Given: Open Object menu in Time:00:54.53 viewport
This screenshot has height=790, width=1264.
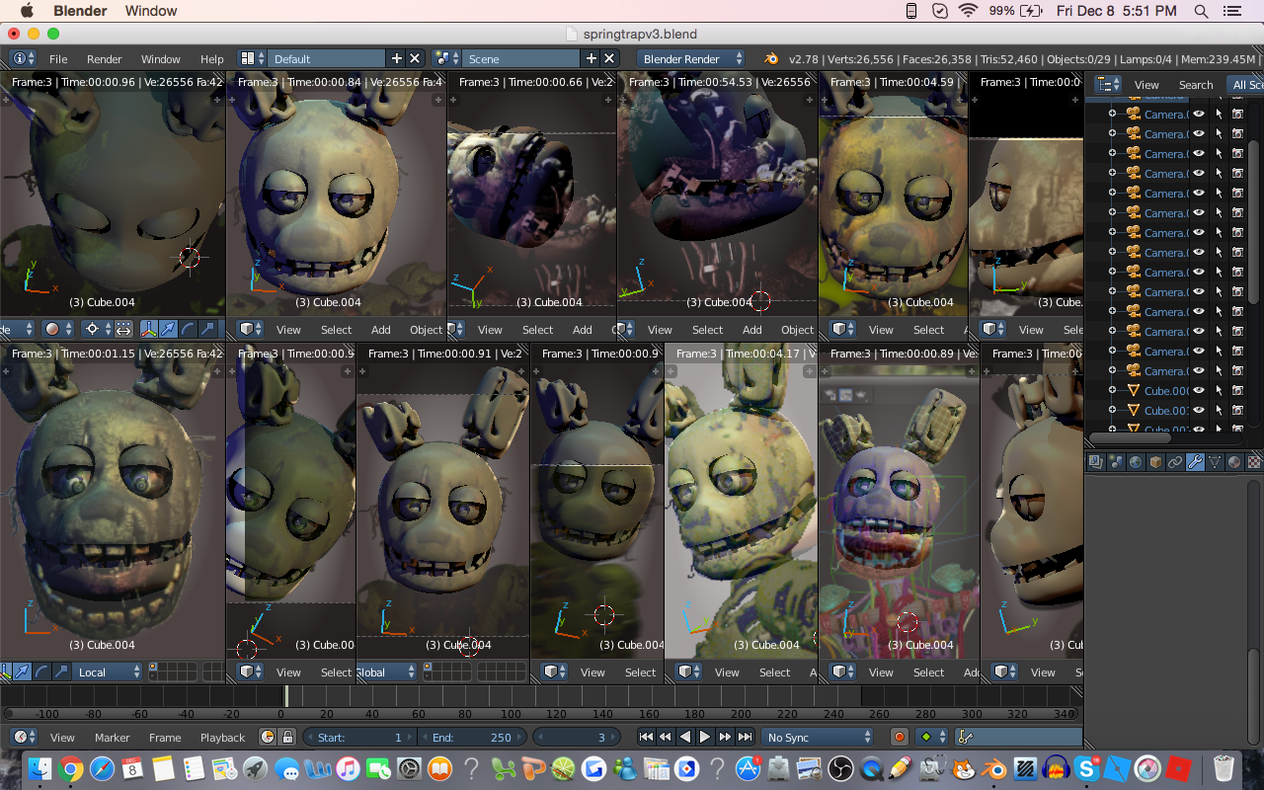Looking at the screenshot, I should 797,330.
